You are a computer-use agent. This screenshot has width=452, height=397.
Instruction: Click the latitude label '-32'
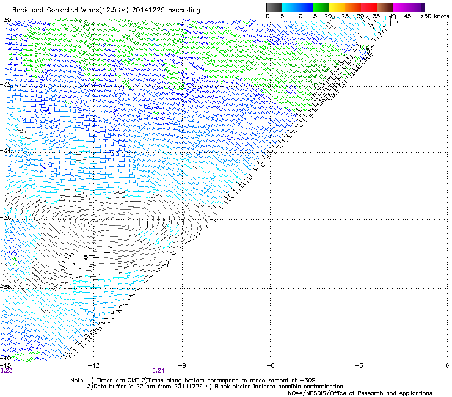pos(5,84)
